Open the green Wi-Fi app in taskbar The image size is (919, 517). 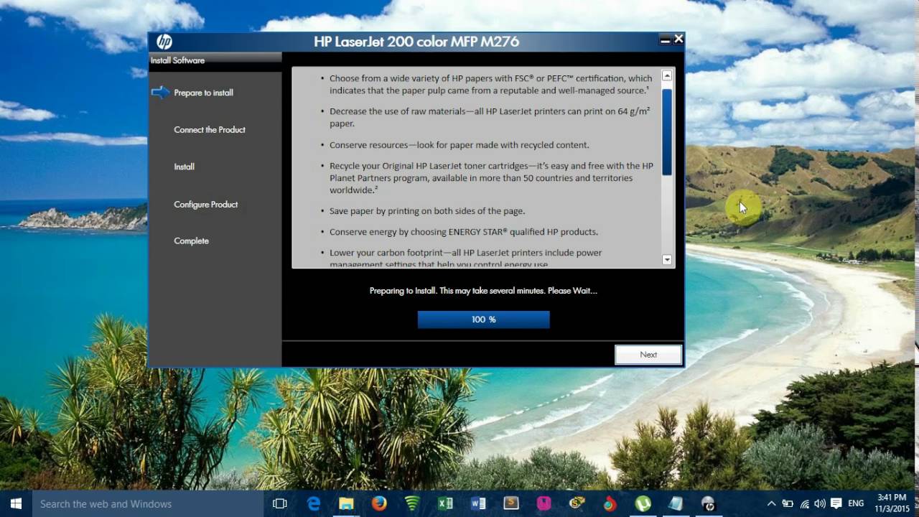[x=412, y=504]
